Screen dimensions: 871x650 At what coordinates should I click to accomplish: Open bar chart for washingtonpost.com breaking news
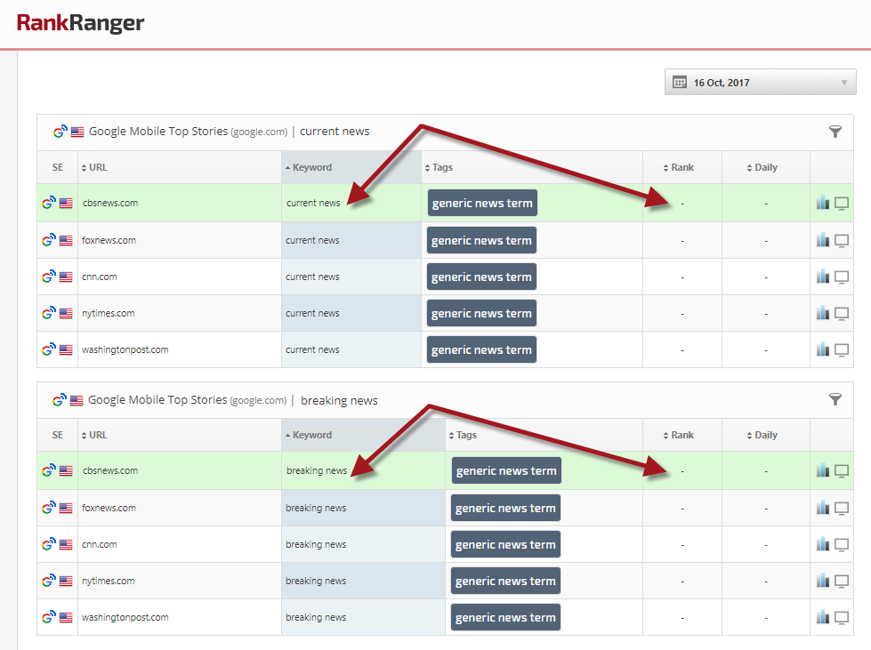coord(823,617)
